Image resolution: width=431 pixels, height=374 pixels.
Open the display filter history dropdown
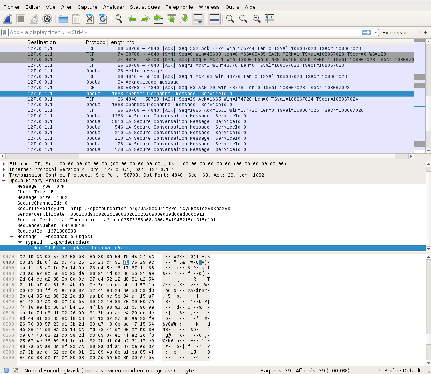click(376, 32)
